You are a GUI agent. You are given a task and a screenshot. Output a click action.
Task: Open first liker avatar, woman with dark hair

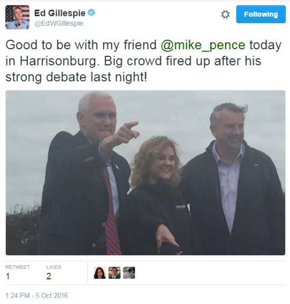click(x=100, y=273)
